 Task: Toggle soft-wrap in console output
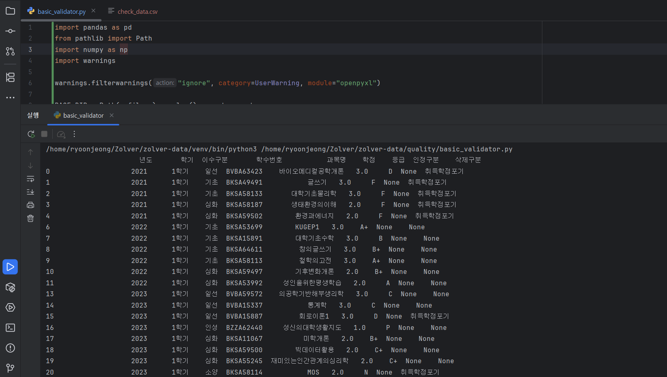pos(30,179)
